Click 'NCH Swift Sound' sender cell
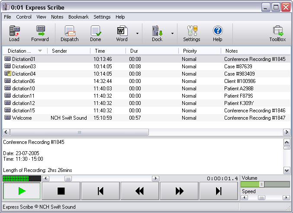The width and height of the screenshot is (293, 213). 69,118
